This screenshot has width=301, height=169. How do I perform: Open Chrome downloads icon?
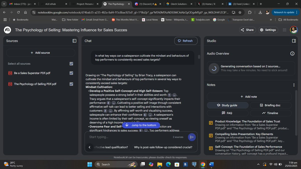click(x=260, y=12)
